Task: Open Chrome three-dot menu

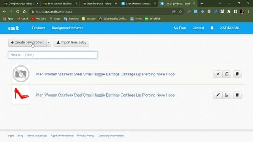Action: point(249,11)
